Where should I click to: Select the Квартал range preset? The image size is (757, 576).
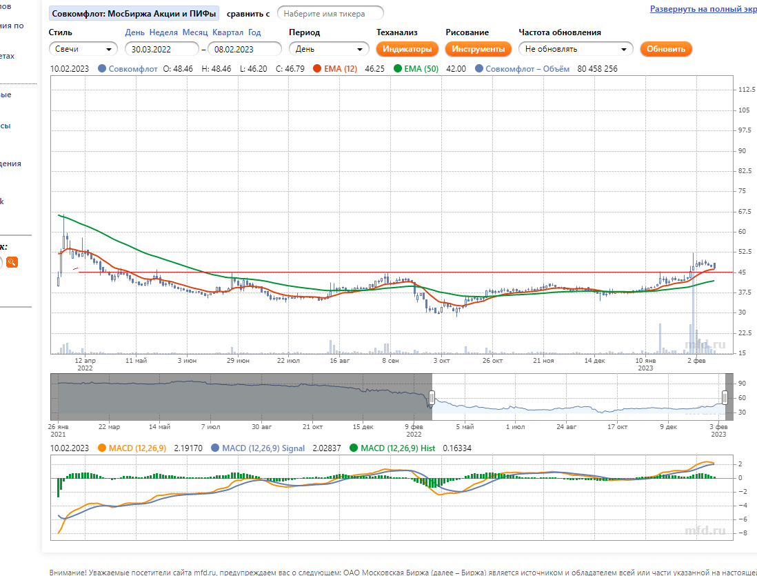[228, 32]
